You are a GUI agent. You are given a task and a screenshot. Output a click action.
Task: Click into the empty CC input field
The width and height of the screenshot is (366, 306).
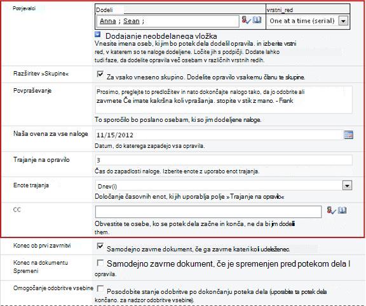[x=208, y=212]
